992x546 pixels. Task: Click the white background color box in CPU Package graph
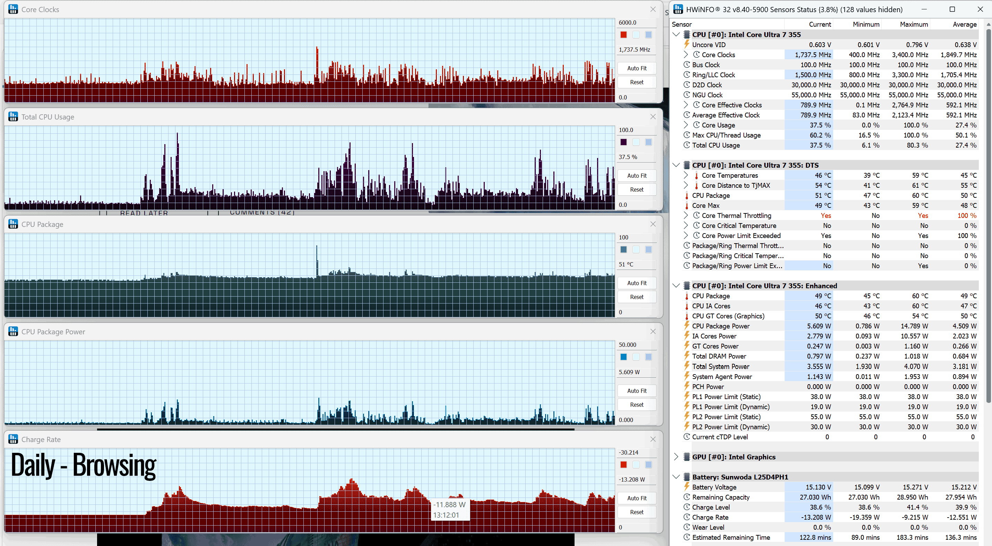point(636,250)
